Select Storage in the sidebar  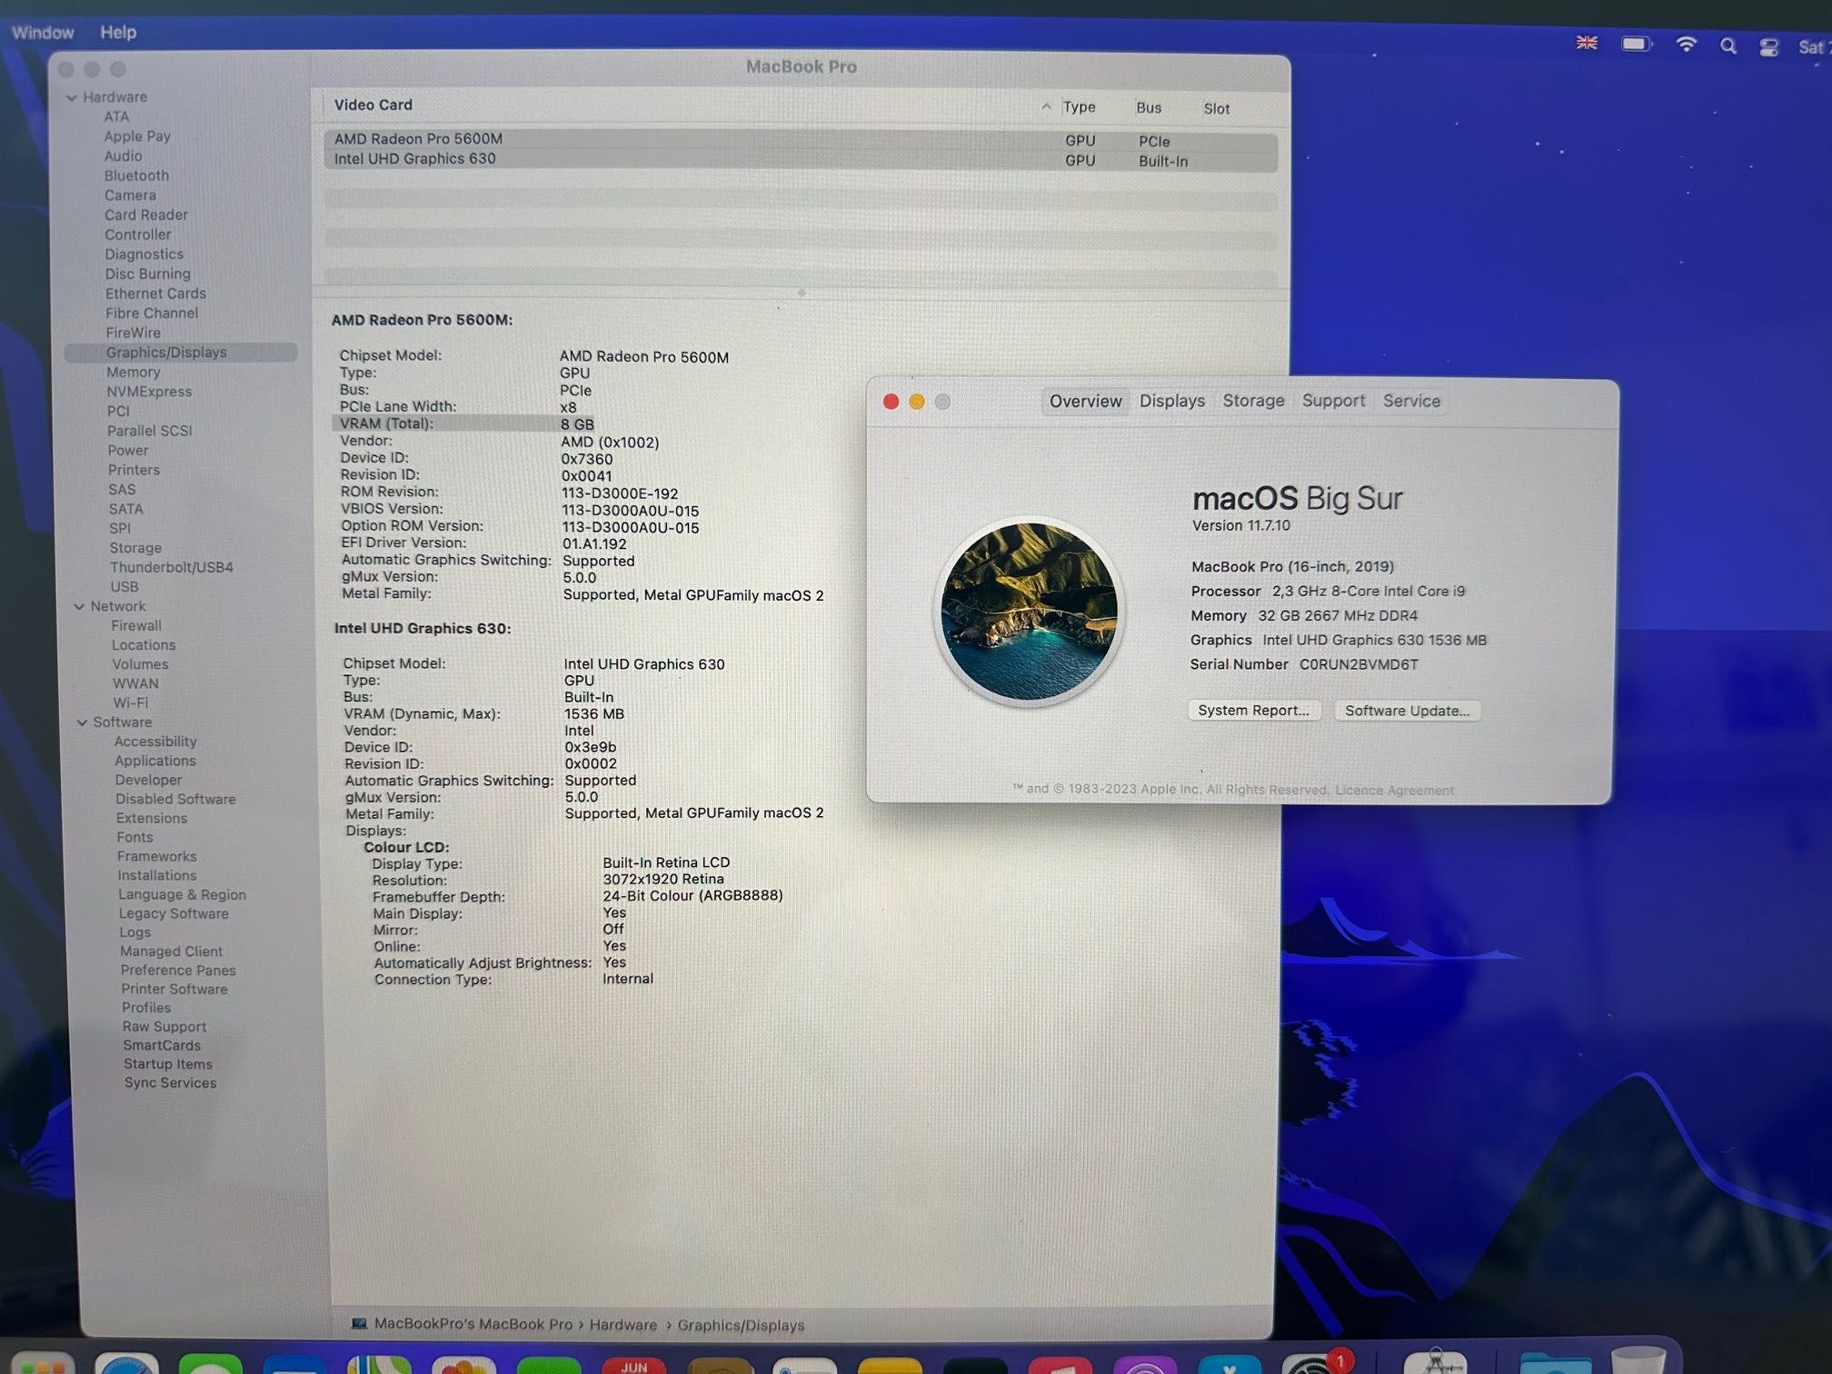(x=135, y=548)
